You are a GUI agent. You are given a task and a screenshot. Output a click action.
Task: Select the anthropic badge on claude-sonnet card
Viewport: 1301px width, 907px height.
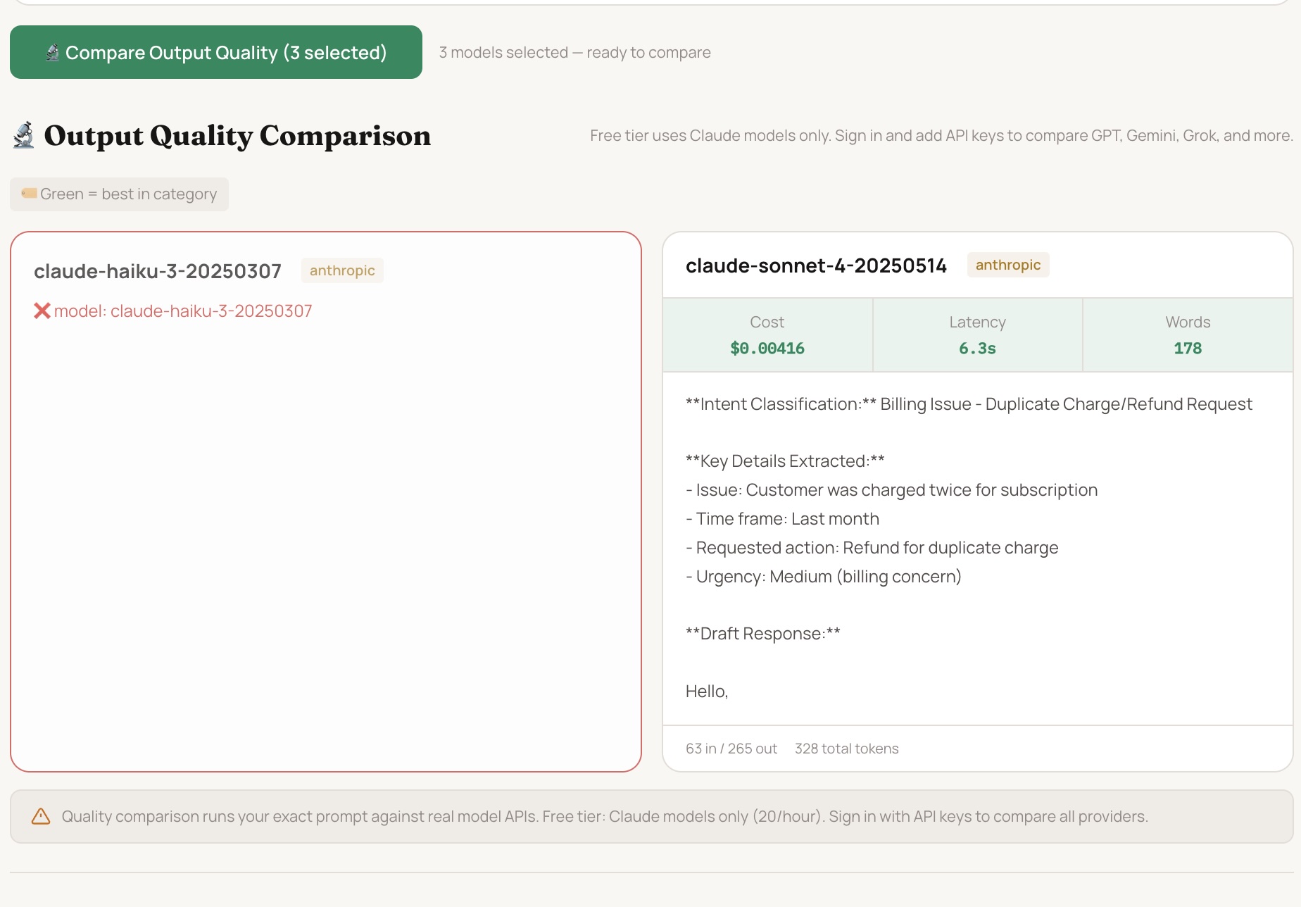point(1008,265)
